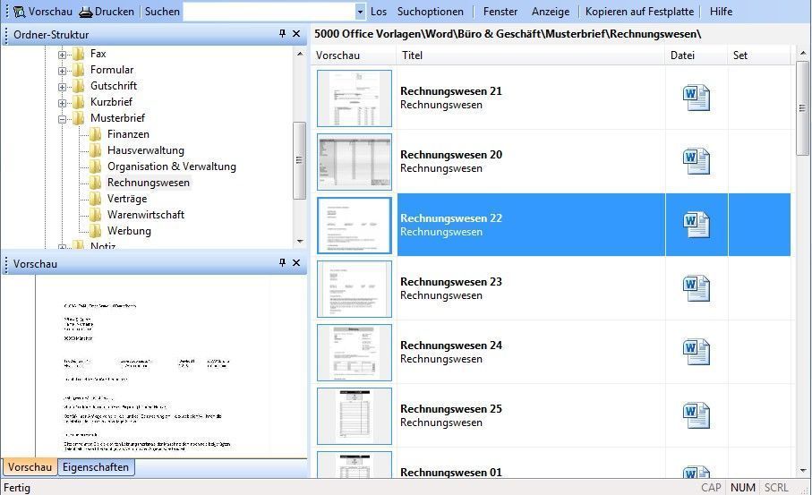The height and width of the screenshot is (495, 812).
Task: Switch to the Eigenschaften tab
Action: coord(96,467)
